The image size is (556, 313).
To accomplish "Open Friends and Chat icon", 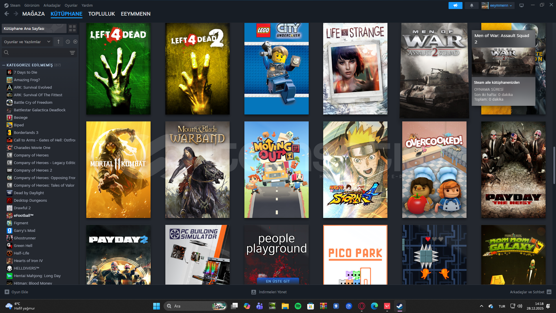I will [549, 292].
